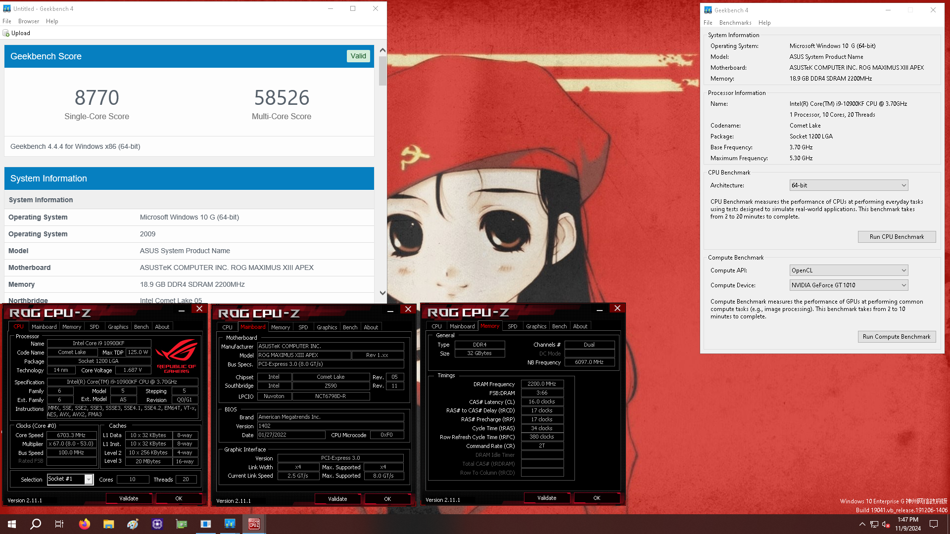The height and width of the screenshot is (534, 950).
Task: Click Validate in the right CPU-Z Memory window
Action: pos(547,498)
